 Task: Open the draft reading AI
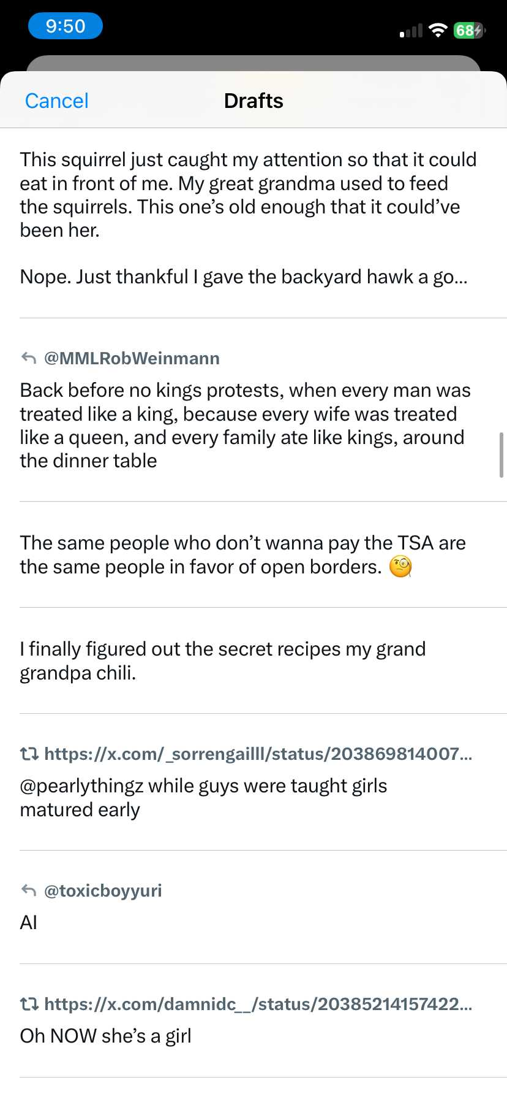(29, 922)
